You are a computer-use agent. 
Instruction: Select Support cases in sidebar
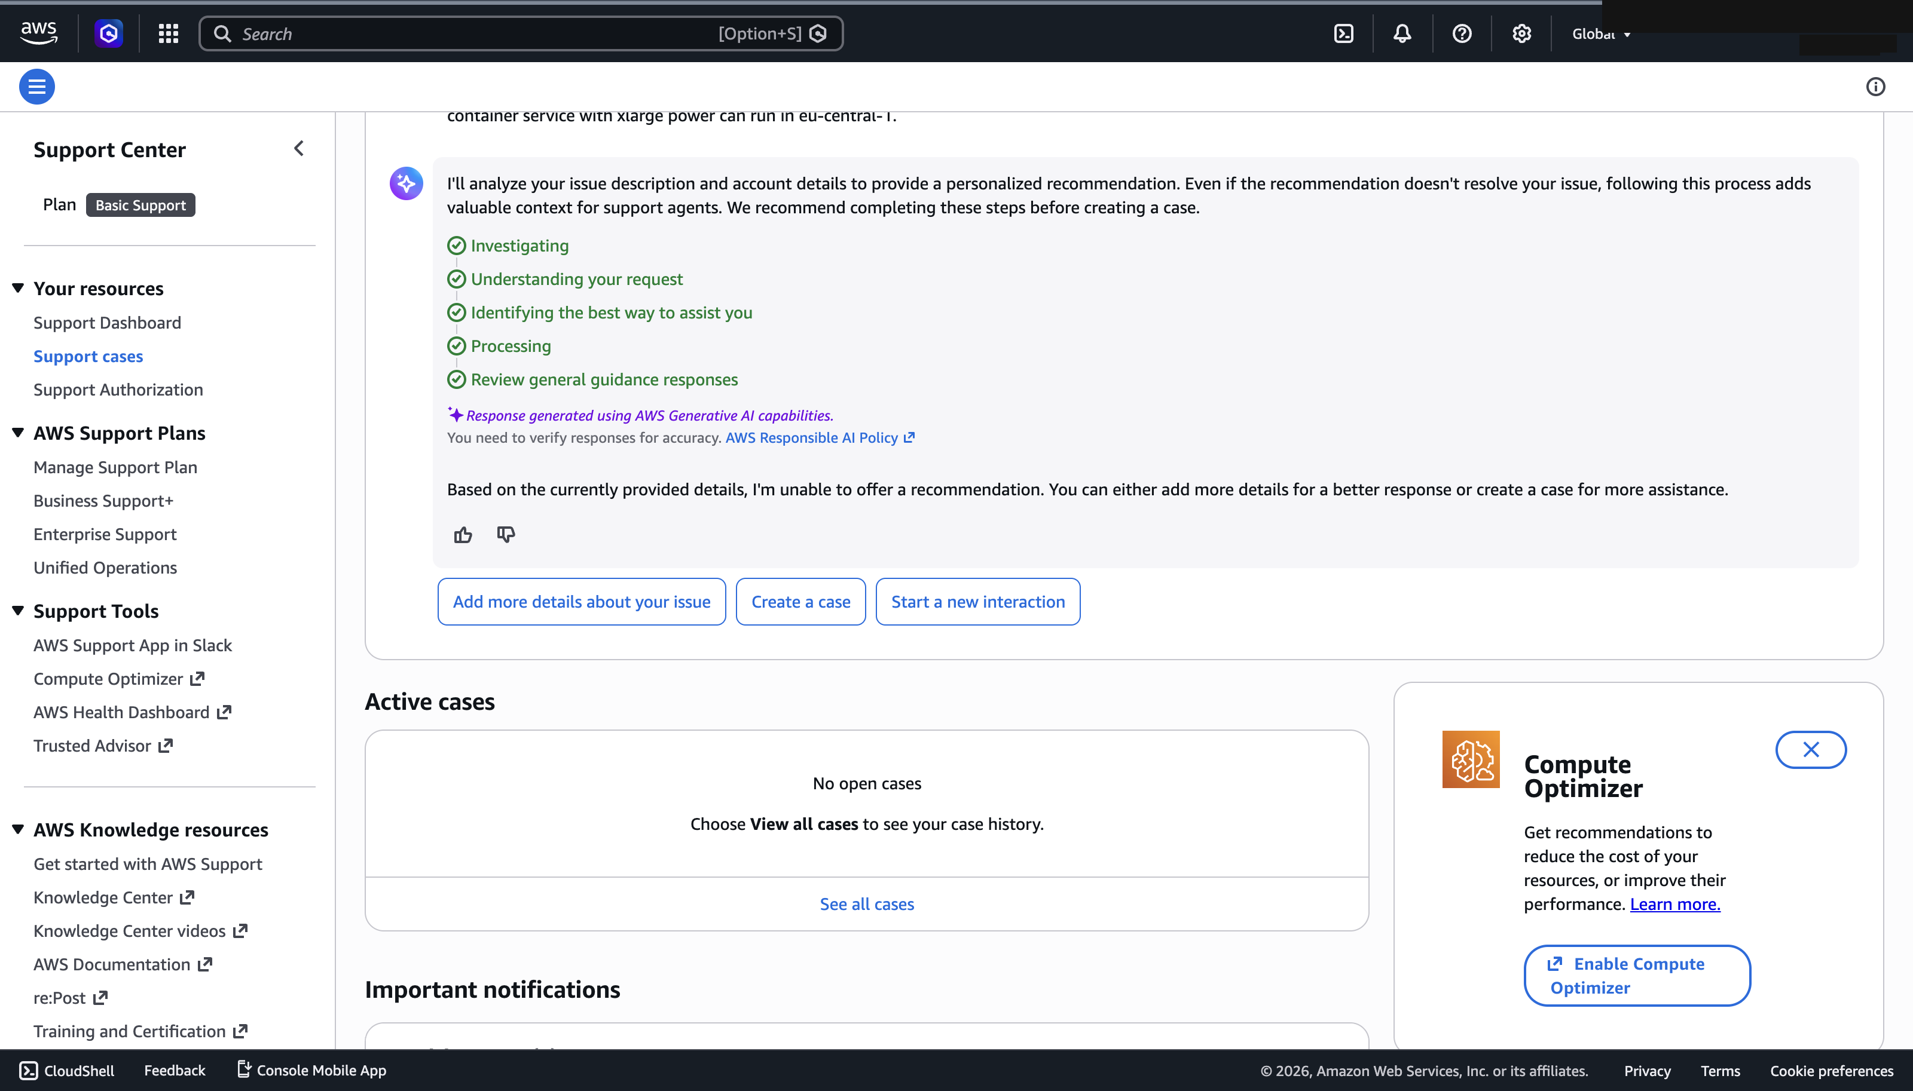tap(88, 356)
